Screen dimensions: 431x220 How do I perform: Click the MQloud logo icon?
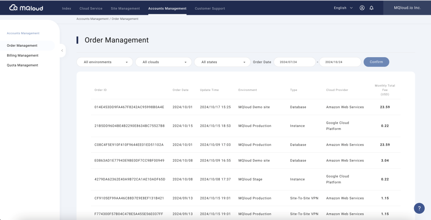coord(13,8)
